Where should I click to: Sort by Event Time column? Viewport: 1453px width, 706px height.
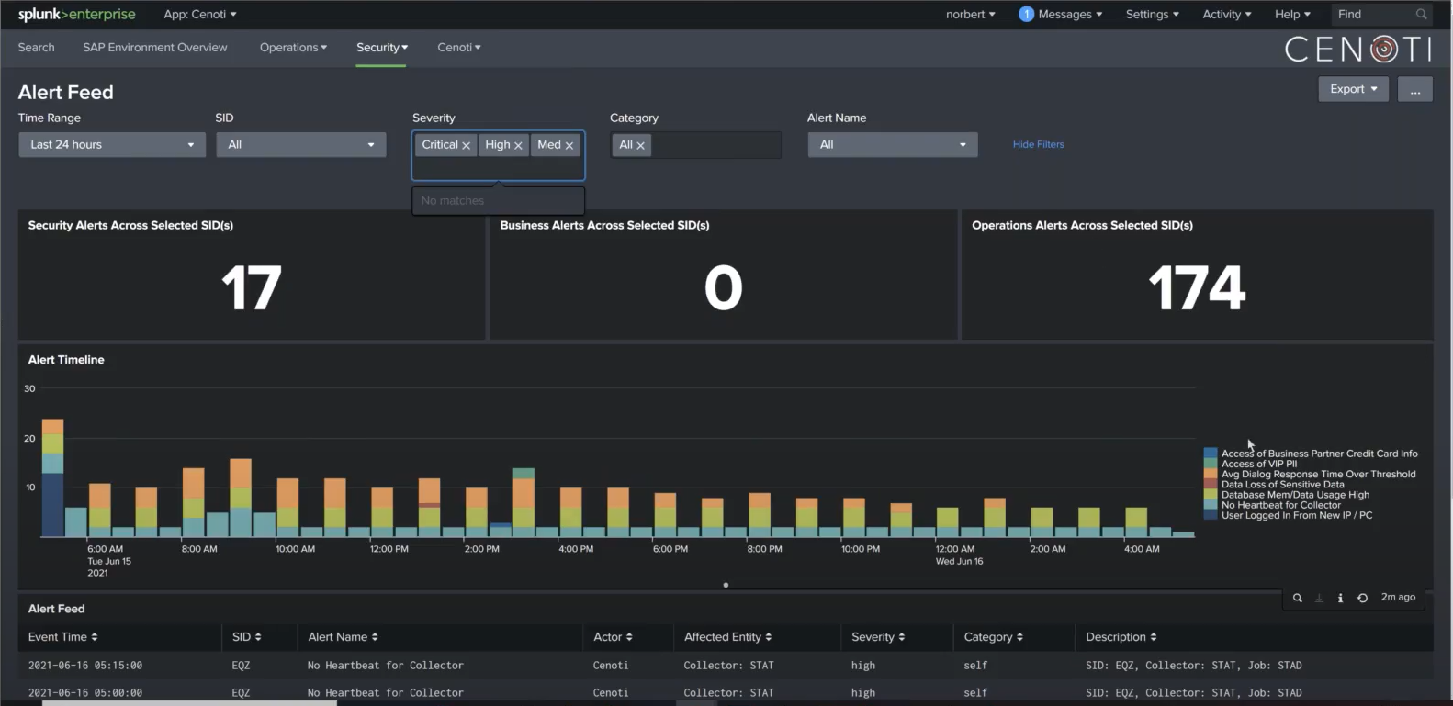[x=62, y=637]
